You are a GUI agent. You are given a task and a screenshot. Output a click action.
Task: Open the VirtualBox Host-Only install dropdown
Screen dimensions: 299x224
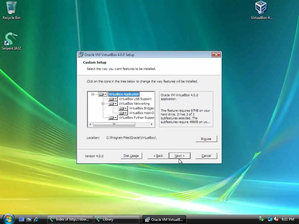(123, 113)
